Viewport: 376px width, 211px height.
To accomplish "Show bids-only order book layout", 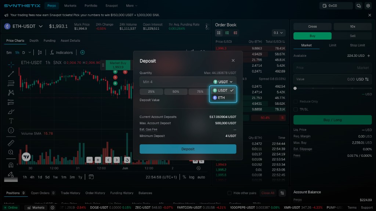I will click(x=227, y=33).
